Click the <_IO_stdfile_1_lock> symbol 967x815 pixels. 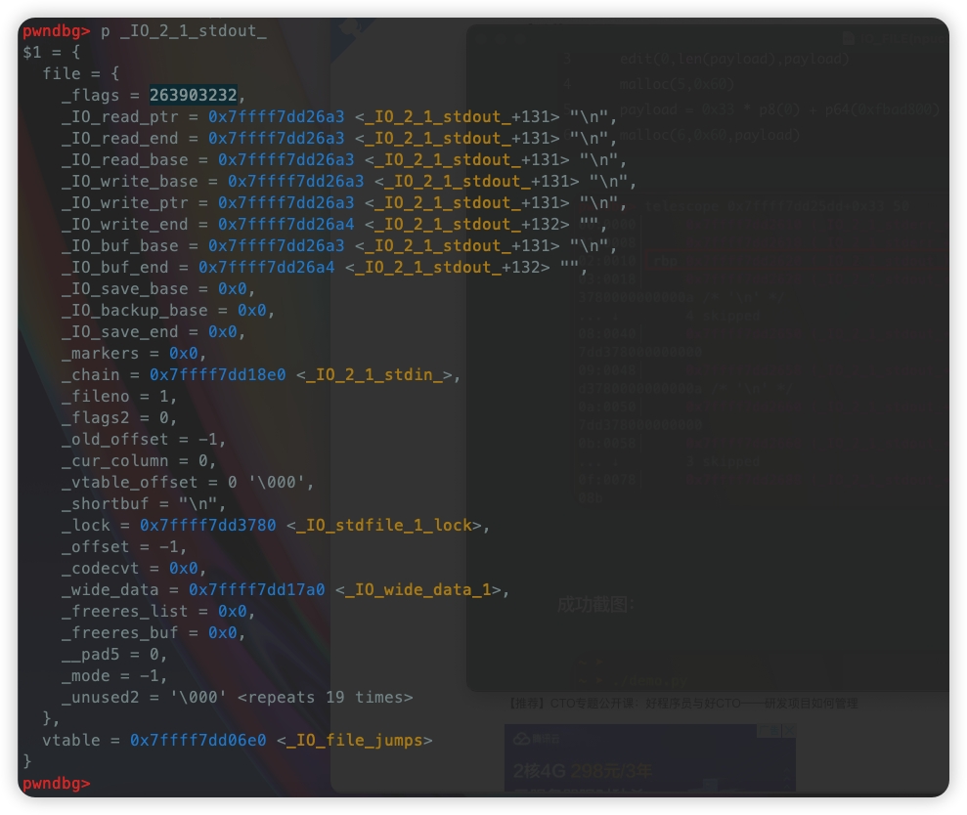pos(384,525)
